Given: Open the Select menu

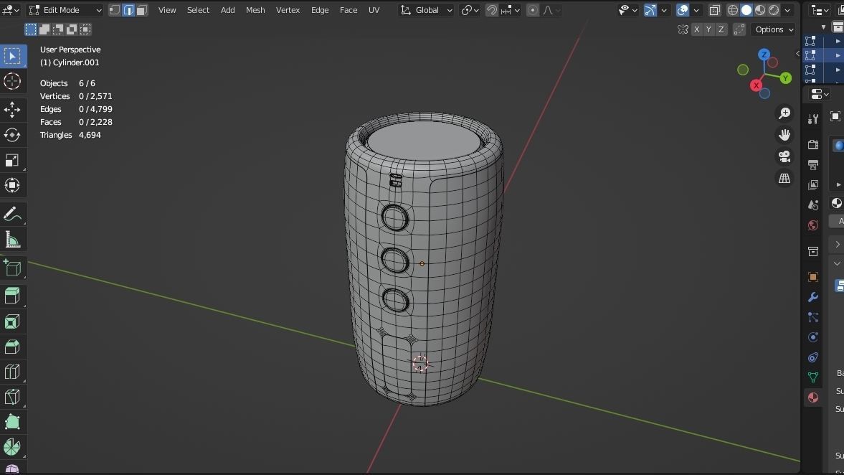Looking at the screenshot, I should (x=198, y=10).
